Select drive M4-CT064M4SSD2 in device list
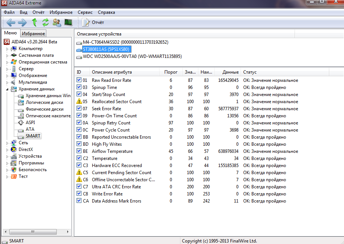 pyautogui.click(x=123, y=42)
